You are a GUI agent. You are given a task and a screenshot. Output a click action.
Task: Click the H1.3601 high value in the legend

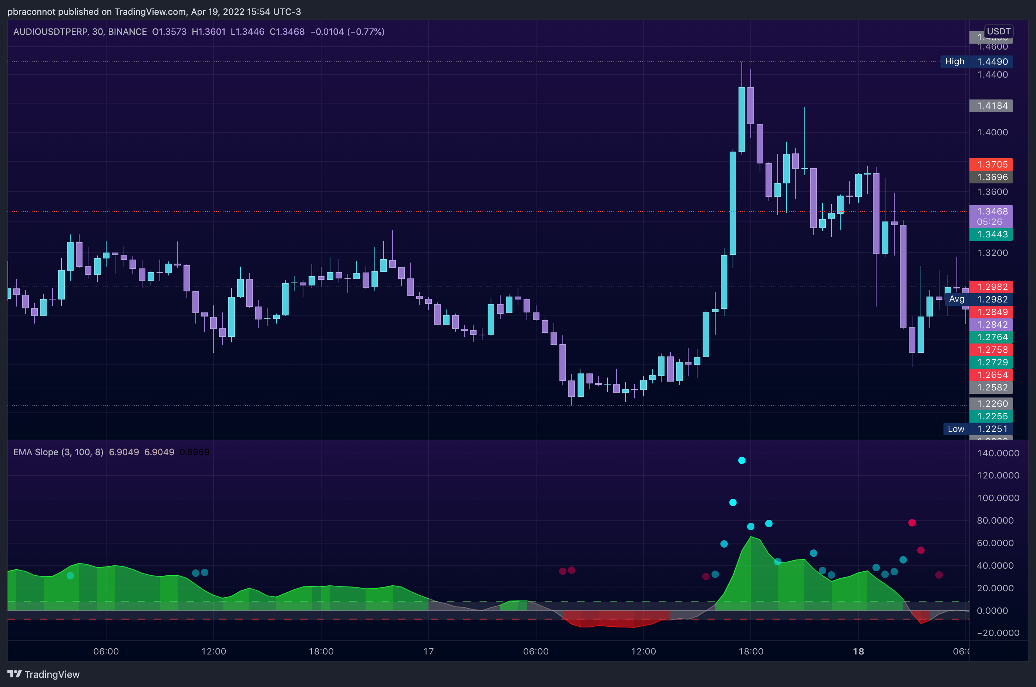tap(209, 31)
